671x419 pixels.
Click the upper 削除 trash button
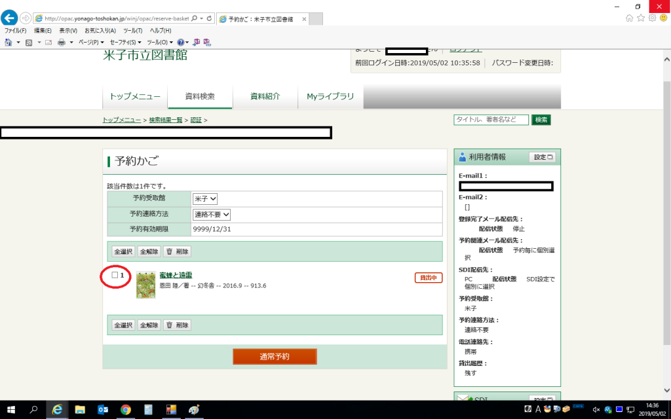click(177, 251)
